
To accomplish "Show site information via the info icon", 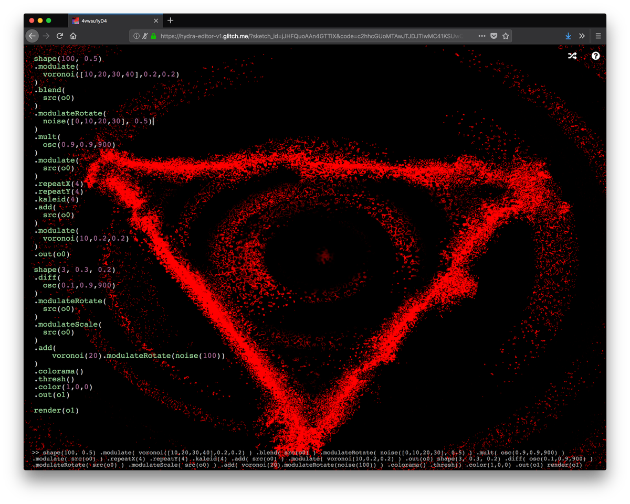I will pos(136,36).
